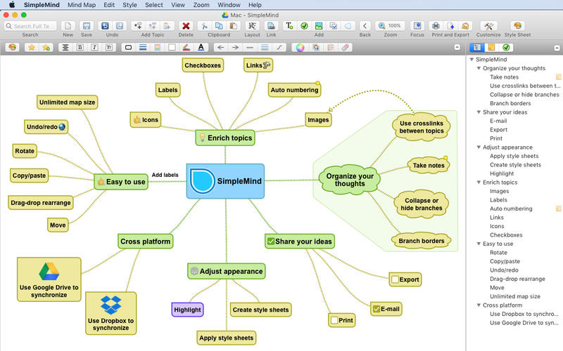Switch side panel to outline view

[477, 47]
